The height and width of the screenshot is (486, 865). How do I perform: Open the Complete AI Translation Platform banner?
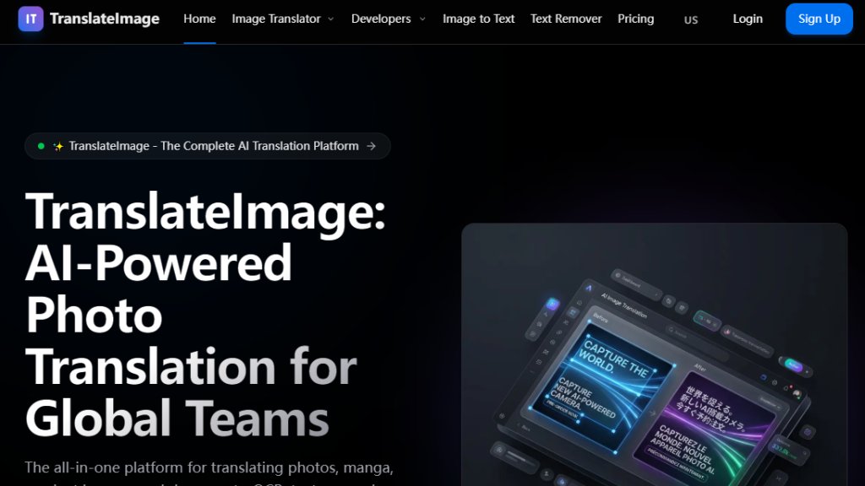tap(208, 146)
